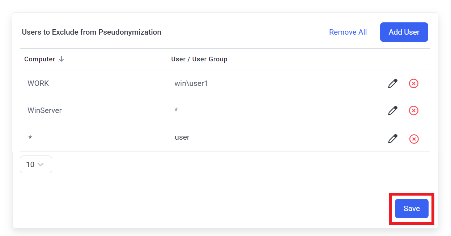Click the asterisk user value in WinServer row
The width and height of the screenshot is (451, 236).
click(x=176, y=110)
